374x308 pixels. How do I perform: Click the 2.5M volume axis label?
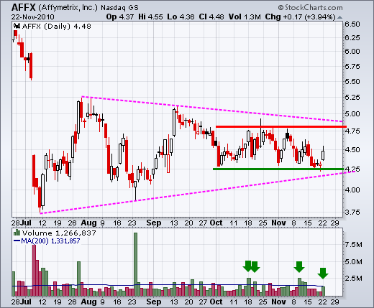click(x=353, y=279)
